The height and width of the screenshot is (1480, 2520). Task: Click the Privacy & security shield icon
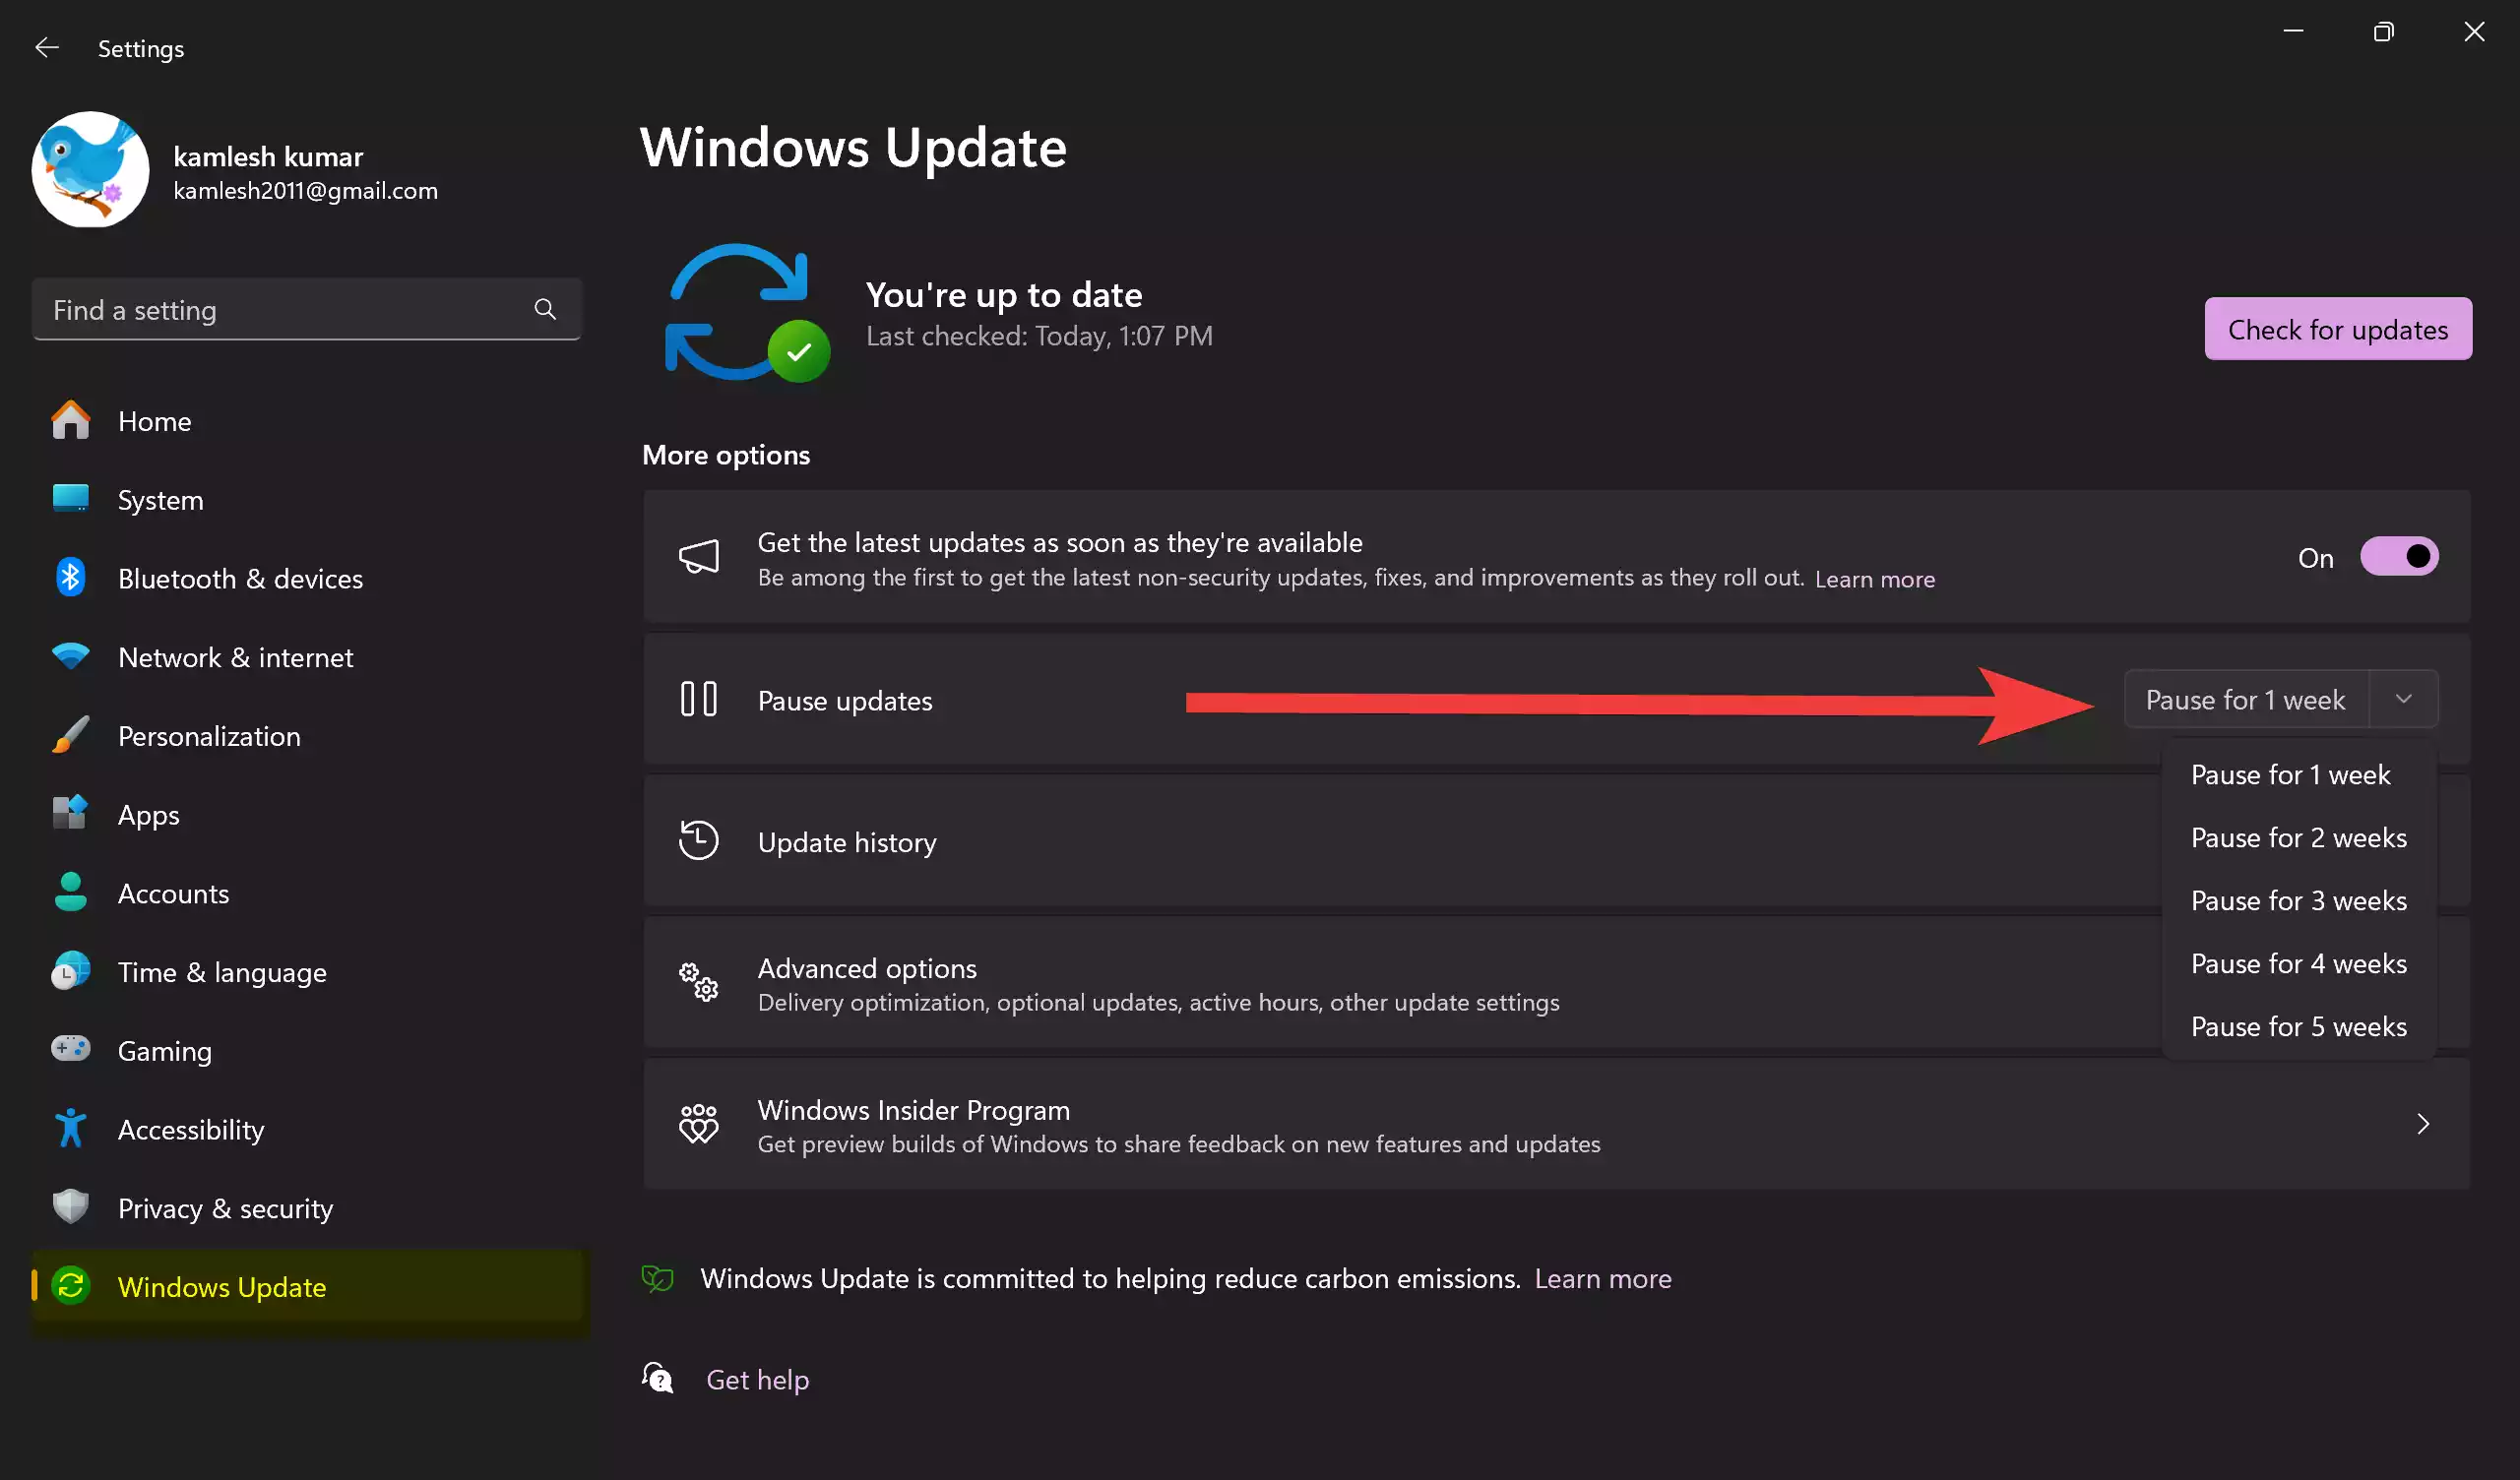[x=70, y=1208]
